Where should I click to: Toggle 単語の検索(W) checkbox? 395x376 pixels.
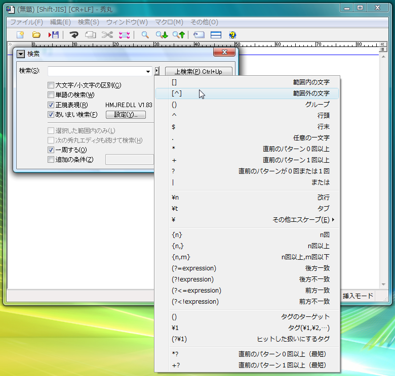tap(51, 95)
